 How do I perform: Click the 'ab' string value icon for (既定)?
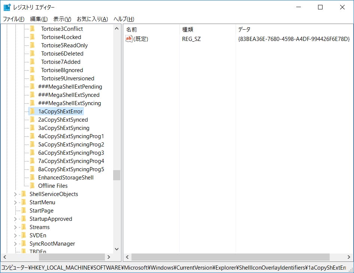click(129, 39)
